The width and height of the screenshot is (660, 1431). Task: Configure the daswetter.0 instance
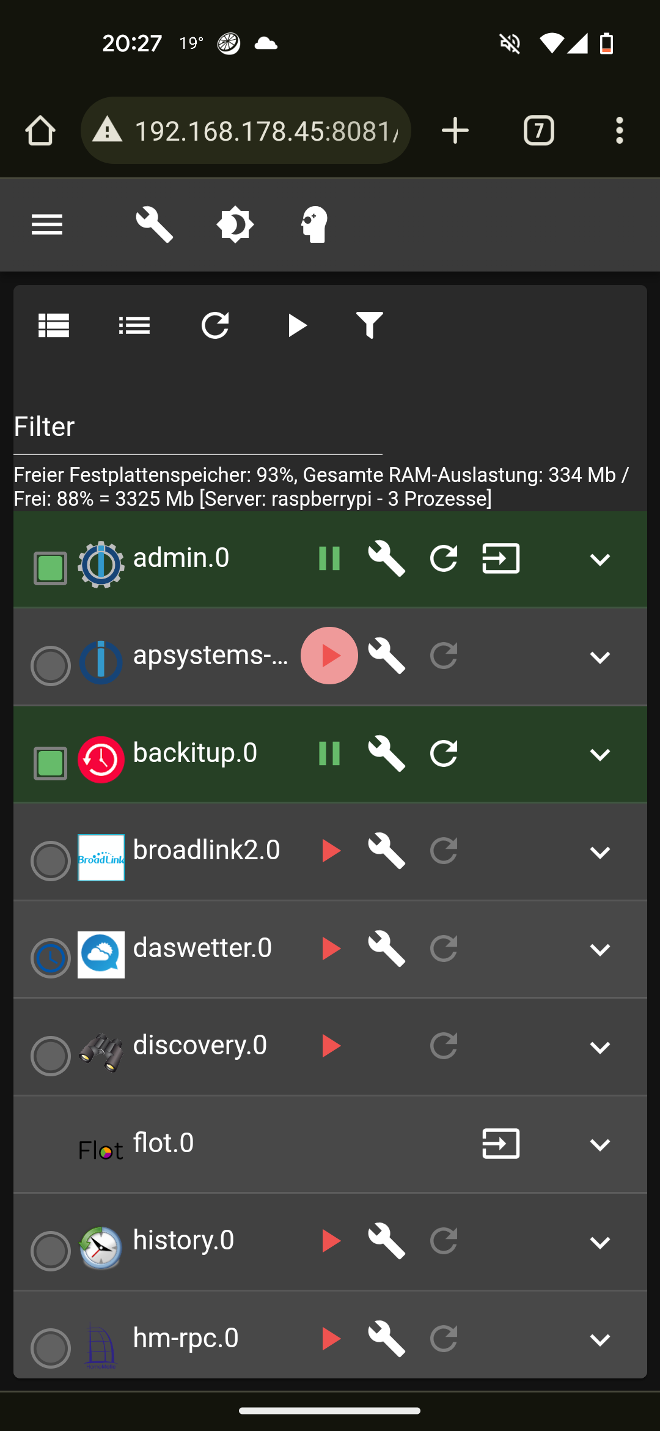tap(386, 948)
